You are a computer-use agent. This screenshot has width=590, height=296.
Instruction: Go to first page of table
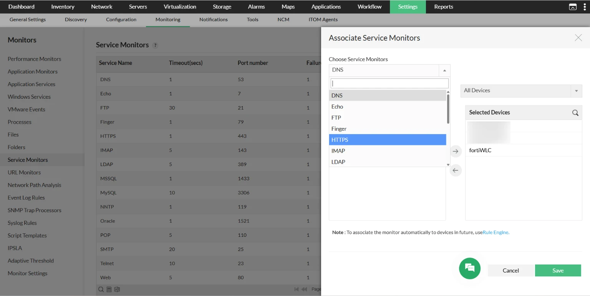296,289
